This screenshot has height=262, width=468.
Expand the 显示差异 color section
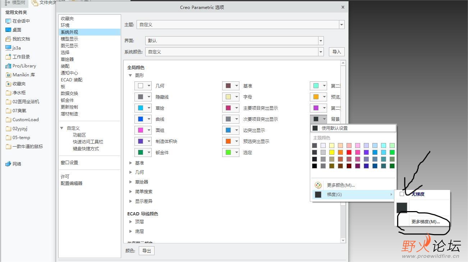131,201
